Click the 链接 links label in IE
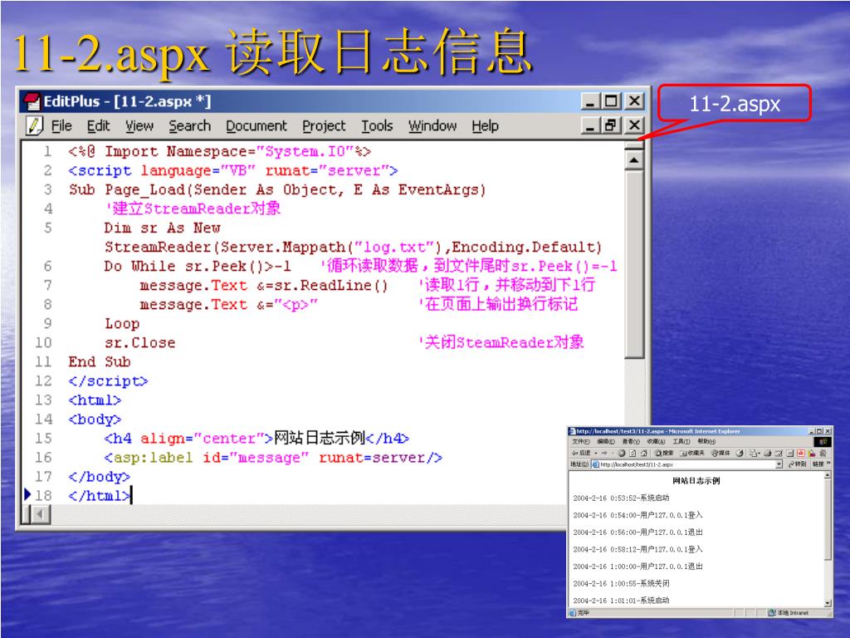 pyautogui.click(x=818, y=464)
